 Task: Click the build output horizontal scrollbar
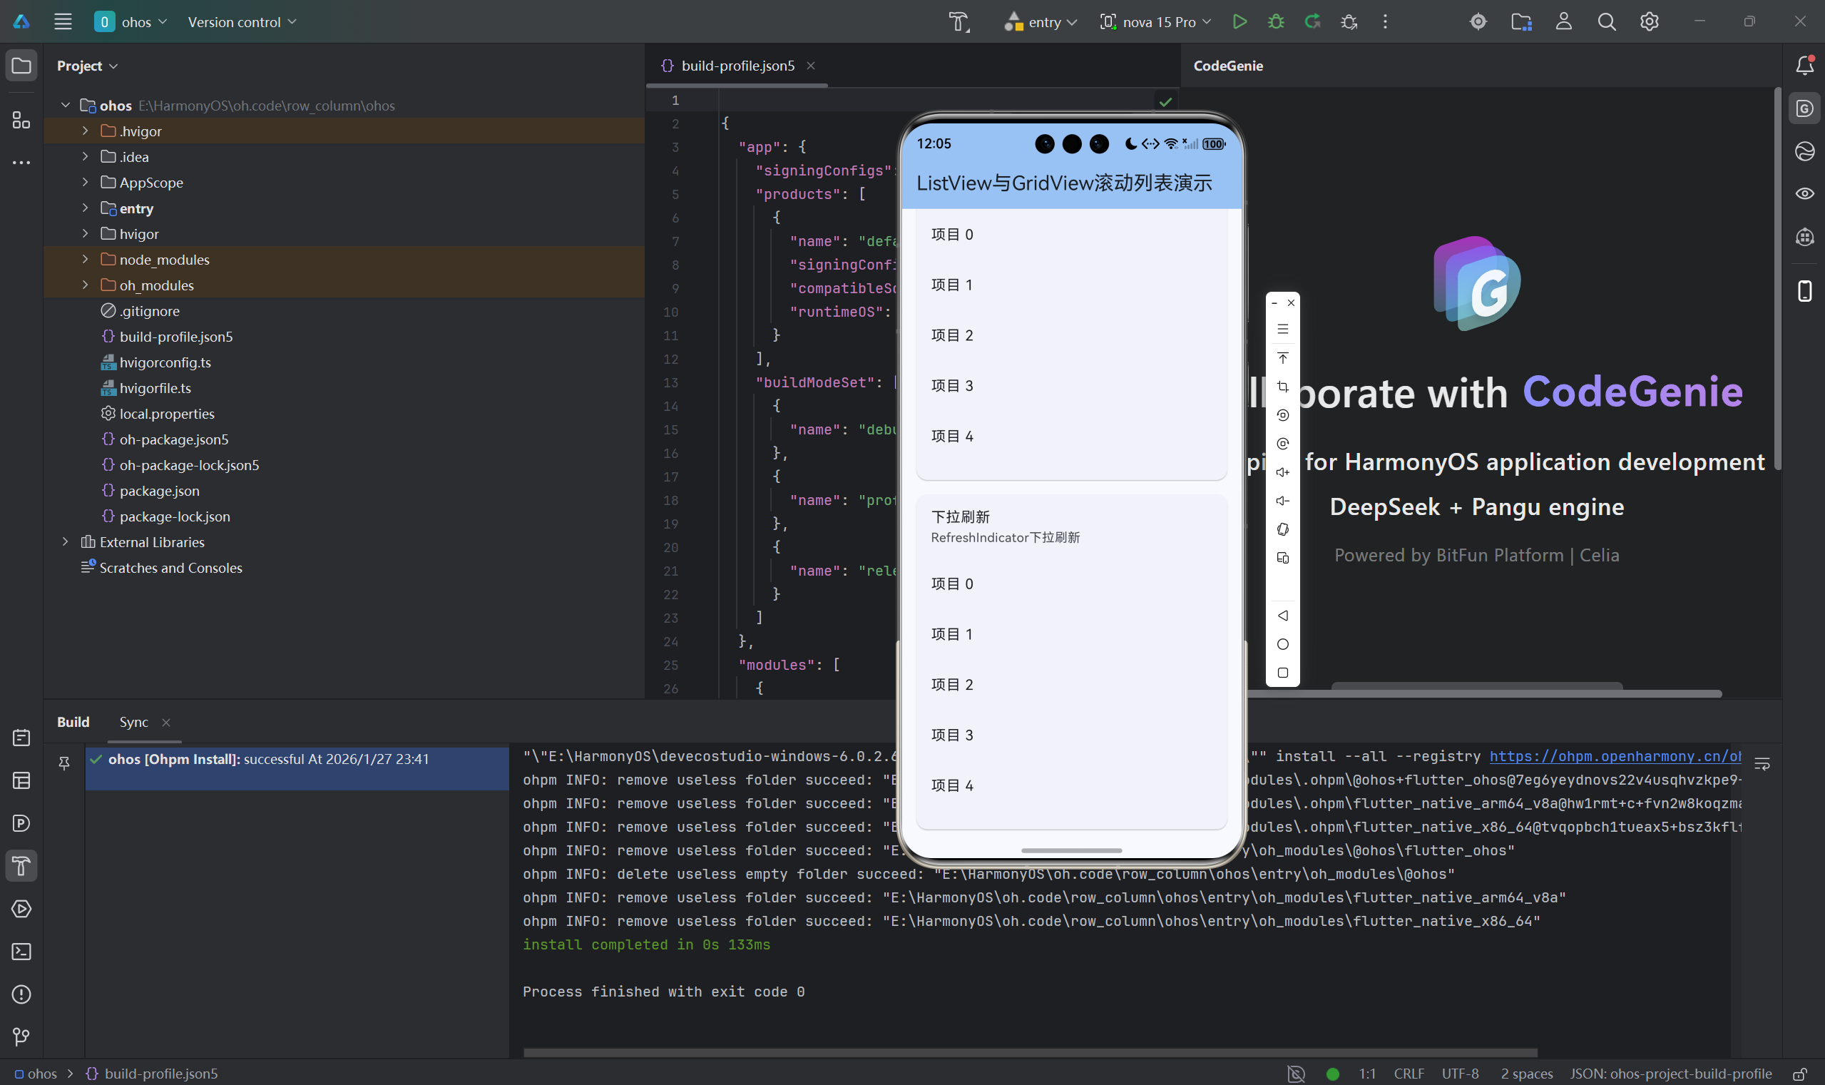coord(1031,1052)
